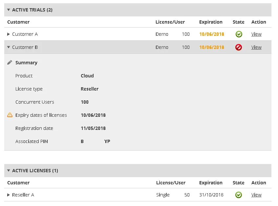Click the Demo license cell for Customer A
Image resolution: width=278 pixels, height=206 pixels.
coord(162,34)
